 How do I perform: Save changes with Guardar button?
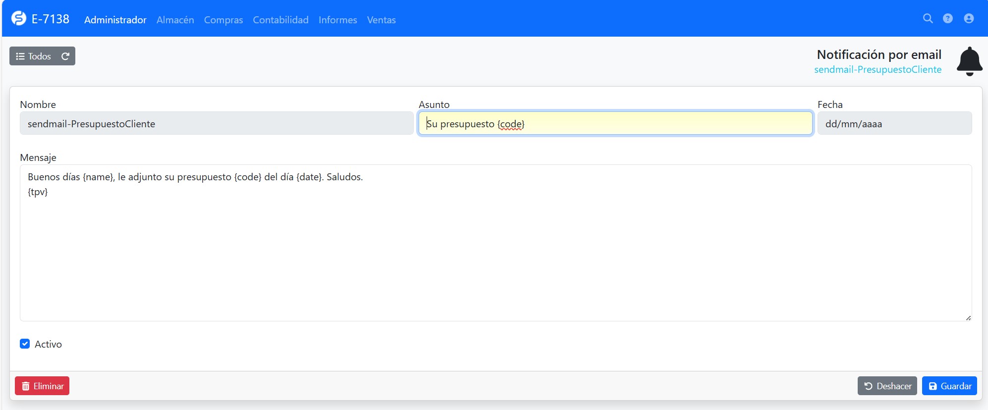[x=949, y=386]
